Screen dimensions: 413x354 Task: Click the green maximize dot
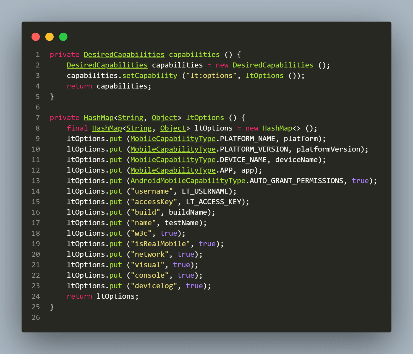coord(63,37)
